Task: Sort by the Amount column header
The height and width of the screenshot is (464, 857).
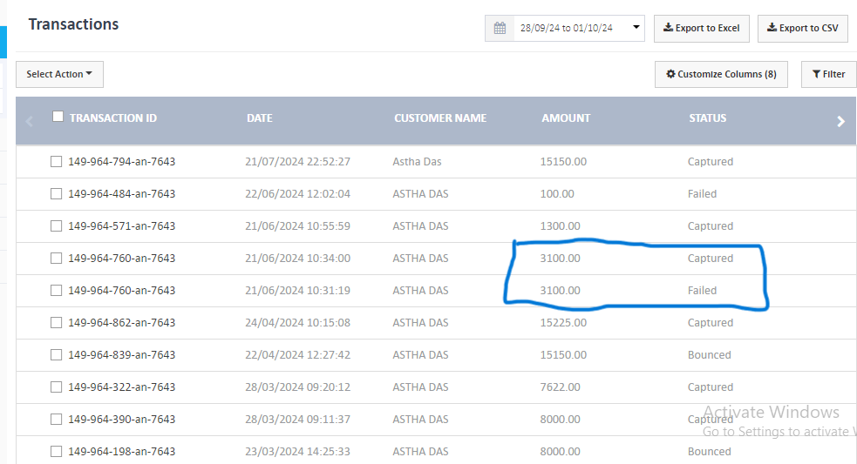Action: [x=566, y=118]
